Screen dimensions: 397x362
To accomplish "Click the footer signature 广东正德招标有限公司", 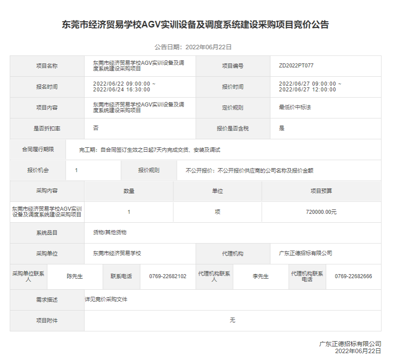I will [350, 344].
